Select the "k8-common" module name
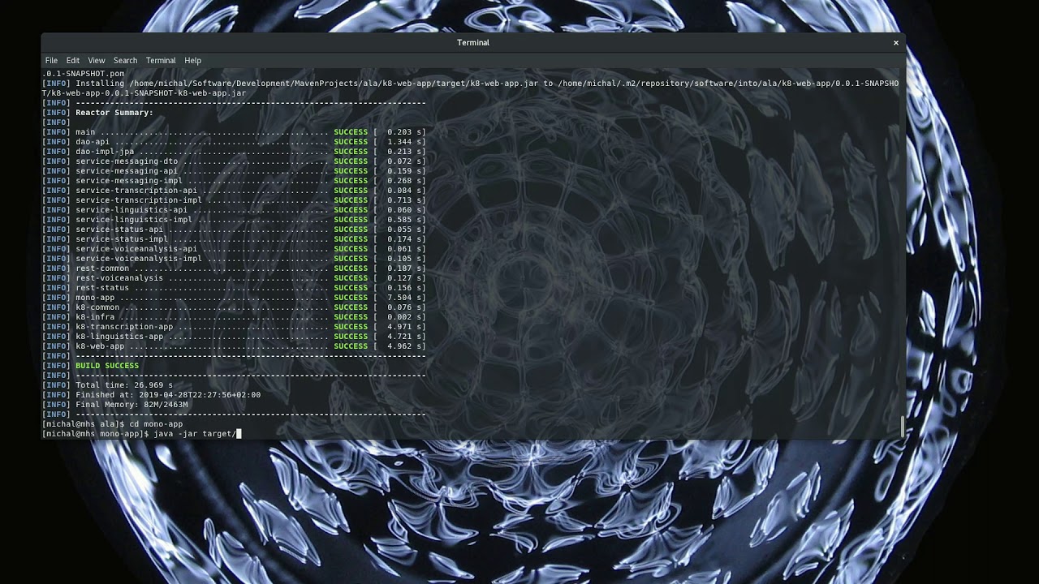1039x584 pixels. tap(97, 307)
